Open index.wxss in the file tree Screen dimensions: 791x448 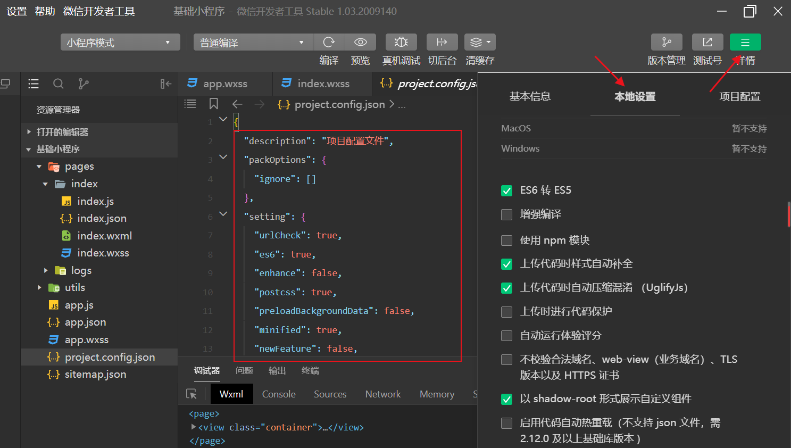point(103,253)
